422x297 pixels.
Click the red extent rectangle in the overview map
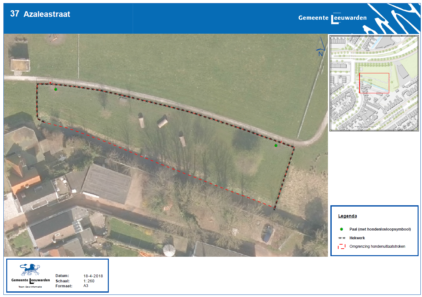[x=374, y=83]
